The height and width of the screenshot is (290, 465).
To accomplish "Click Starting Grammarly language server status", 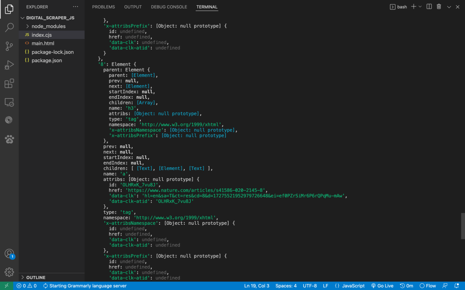I will [x=85, y=286].
